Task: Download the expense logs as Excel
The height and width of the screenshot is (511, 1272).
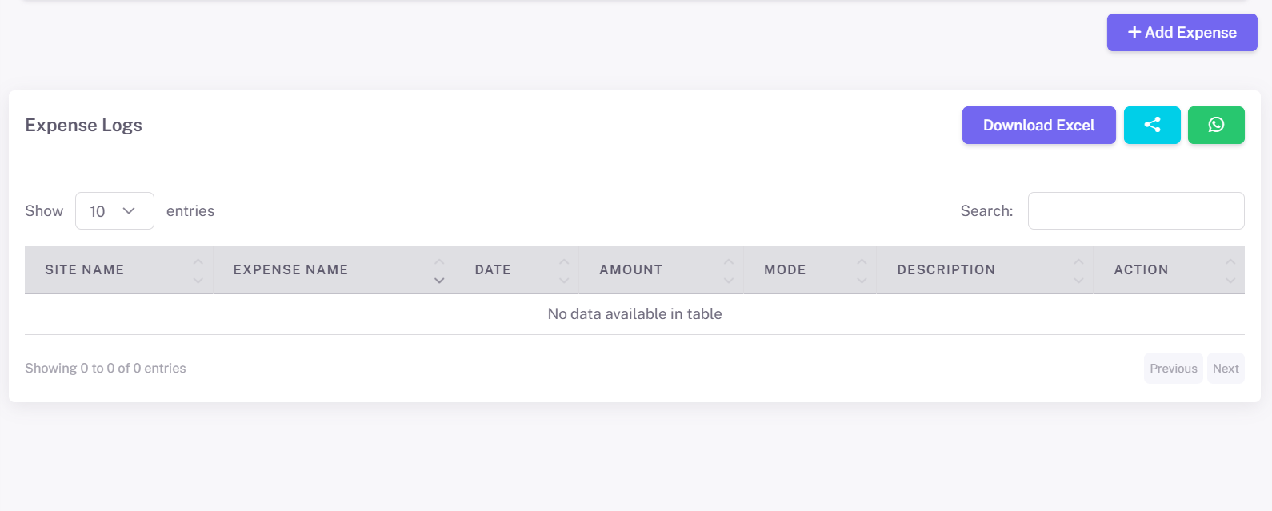Action: point(1038,125)
